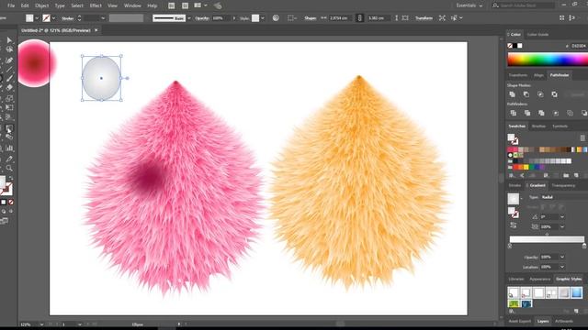588x330 pixels.
Task: Click the Transform button in control bar
Action: [424, 18]
